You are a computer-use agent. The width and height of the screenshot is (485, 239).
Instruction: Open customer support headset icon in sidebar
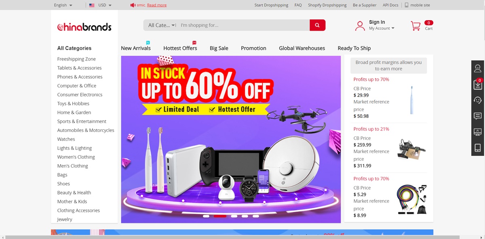coord(478,100)
